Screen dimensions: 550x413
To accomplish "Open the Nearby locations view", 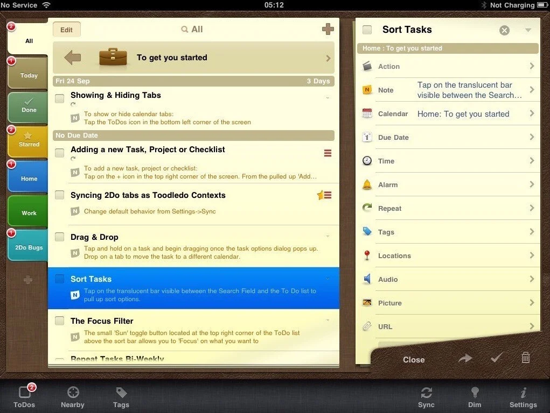I will click(x=73, y=397).
